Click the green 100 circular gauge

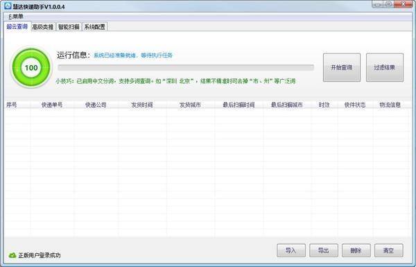(31, 67)
